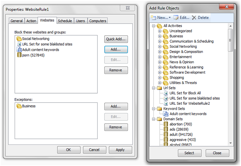Click the Edit pencil icon in toolbar
The width and height of the screenshot is (241, 166).
(x=176, y=18)
